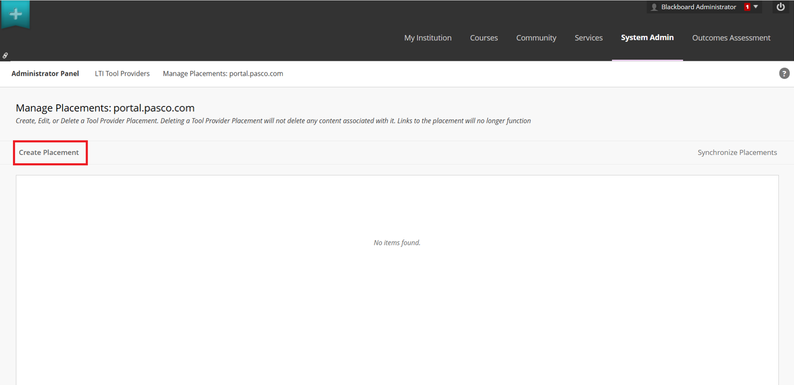Screen dimensions: 794x385
Task: Click Synchronize Placements
Action: [x=737, y=152]
